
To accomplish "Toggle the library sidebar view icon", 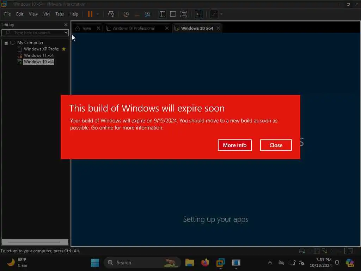I will click(x=162, y=14).
